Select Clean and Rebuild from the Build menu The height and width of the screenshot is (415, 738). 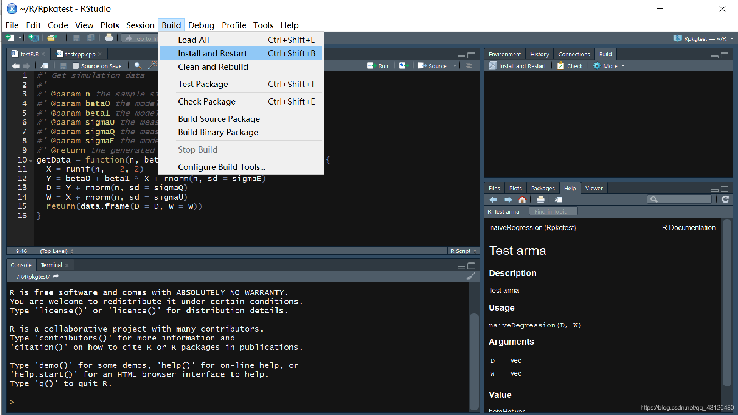click(x=213, y=66)
